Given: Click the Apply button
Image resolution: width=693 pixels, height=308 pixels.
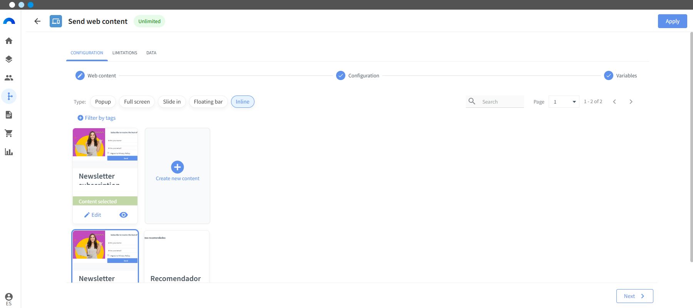Looking at the screenshot, I should [673, 21].
